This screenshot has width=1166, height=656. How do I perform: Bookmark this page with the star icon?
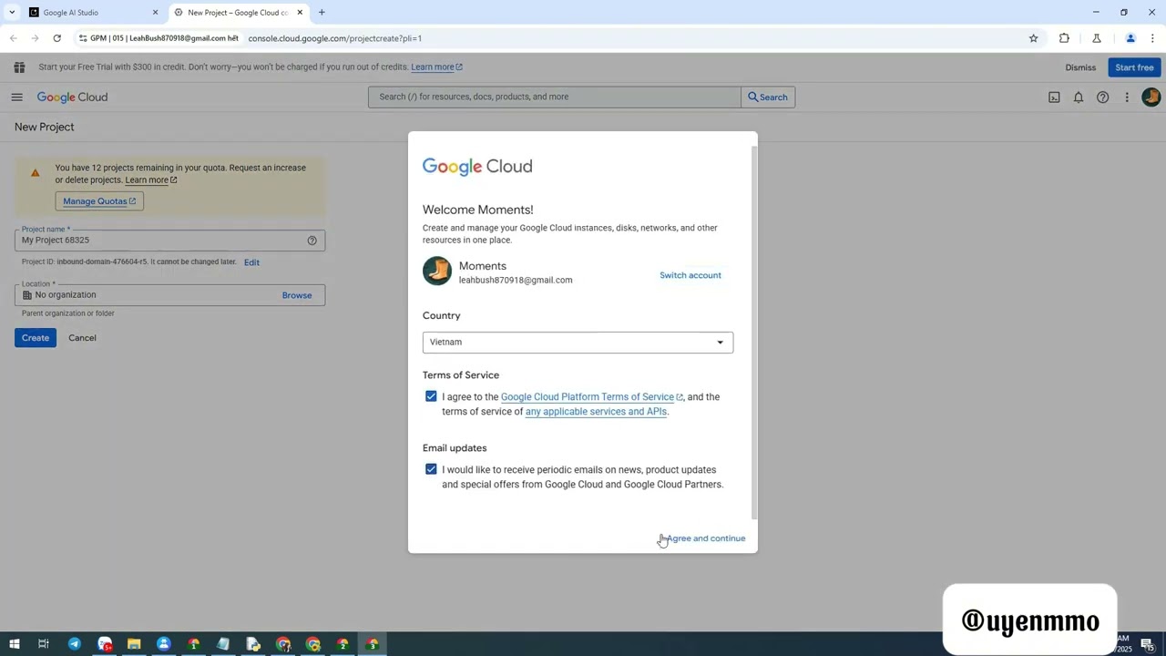tap(1034, 38)
